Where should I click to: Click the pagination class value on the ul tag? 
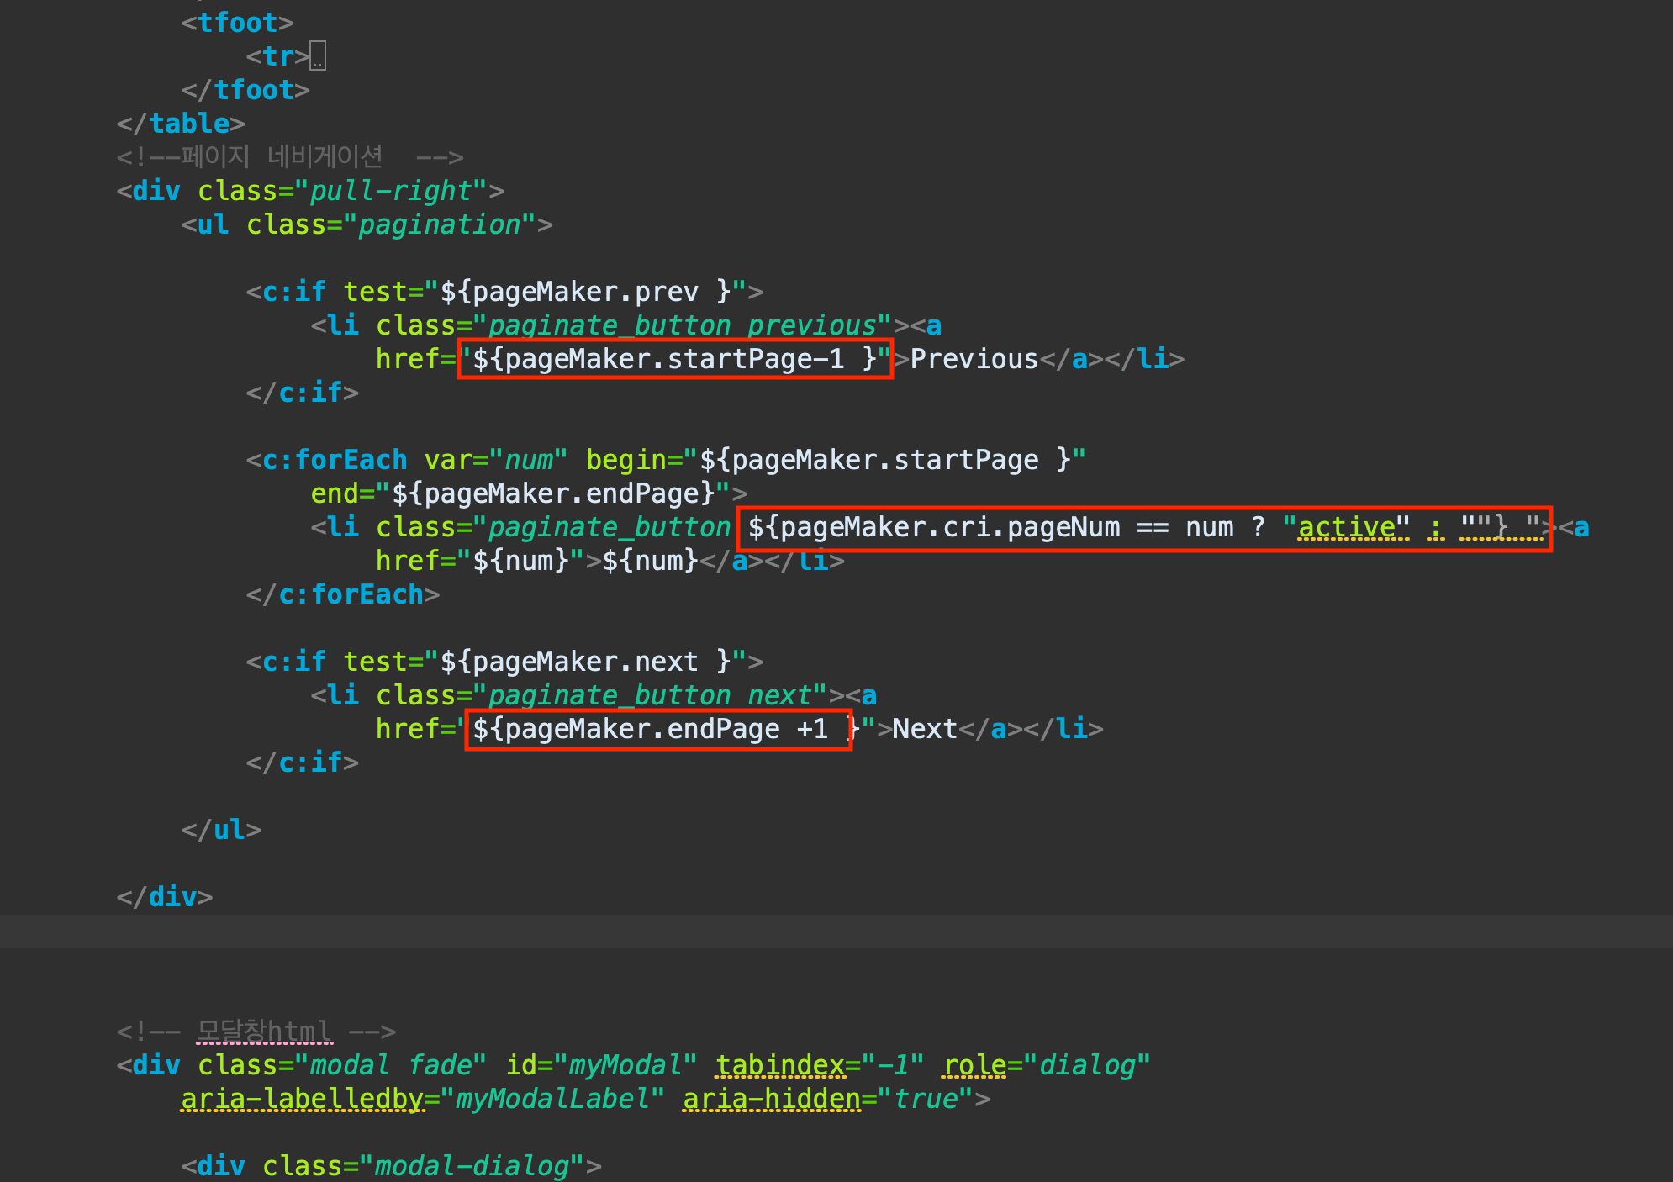(x=440, y=224)
